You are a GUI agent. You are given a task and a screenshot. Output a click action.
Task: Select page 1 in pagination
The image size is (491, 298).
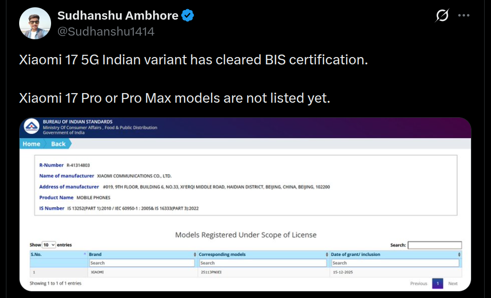point(437,283)
